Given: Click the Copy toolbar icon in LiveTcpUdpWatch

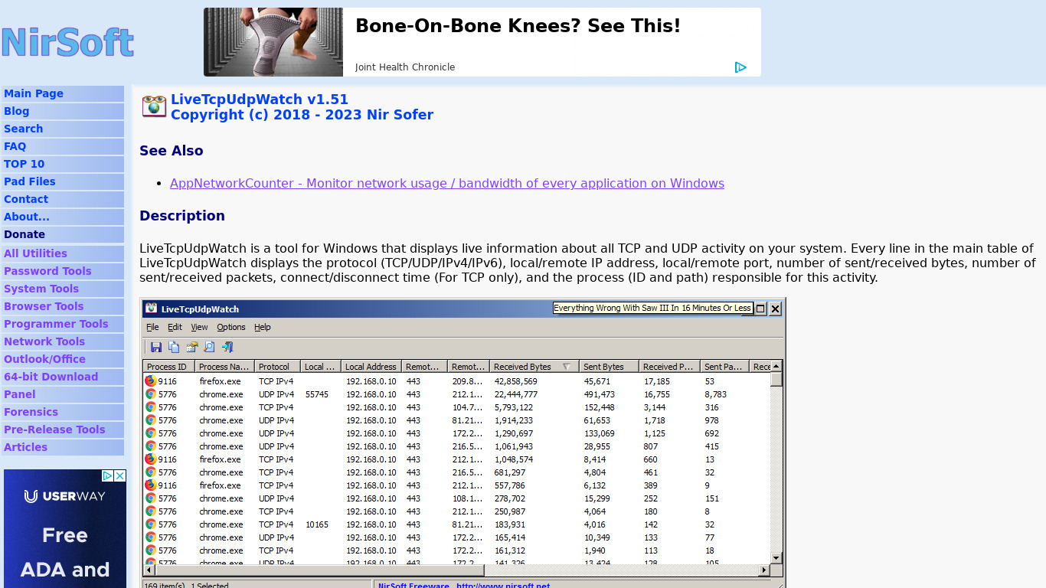Looking at the screenshot, I should (x=174, y=347).
